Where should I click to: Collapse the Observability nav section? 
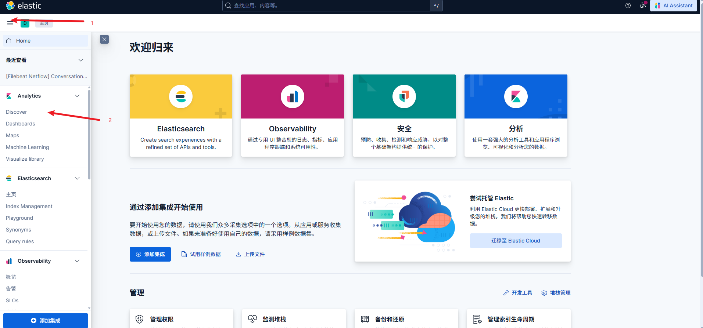pyautogui.click(x=77, y=261)
